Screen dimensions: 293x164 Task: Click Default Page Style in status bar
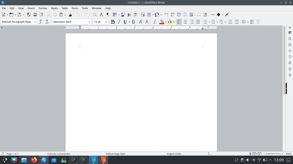pos(115,154)
